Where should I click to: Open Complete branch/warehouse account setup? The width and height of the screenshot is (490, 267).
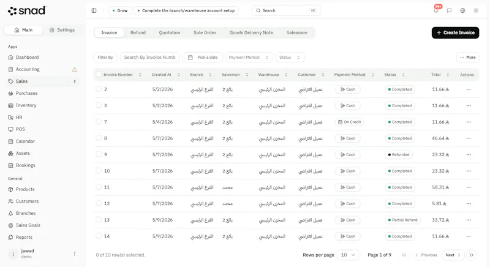pyautogui.click(x=186, y=10)
